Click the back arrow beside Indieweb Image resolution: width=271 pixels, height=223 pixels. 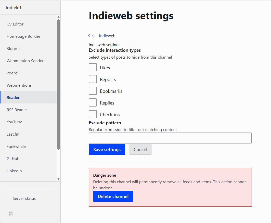point(94,36)
